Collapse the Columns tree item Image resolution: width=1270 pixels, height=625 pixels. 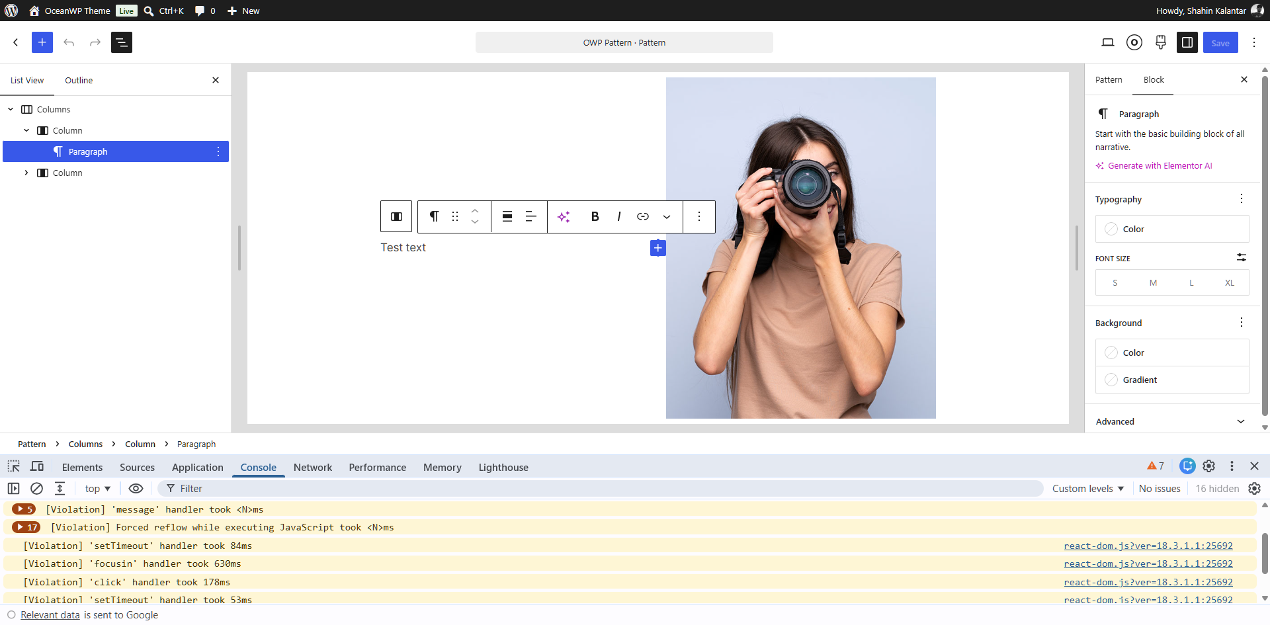(x=11, y=109)
